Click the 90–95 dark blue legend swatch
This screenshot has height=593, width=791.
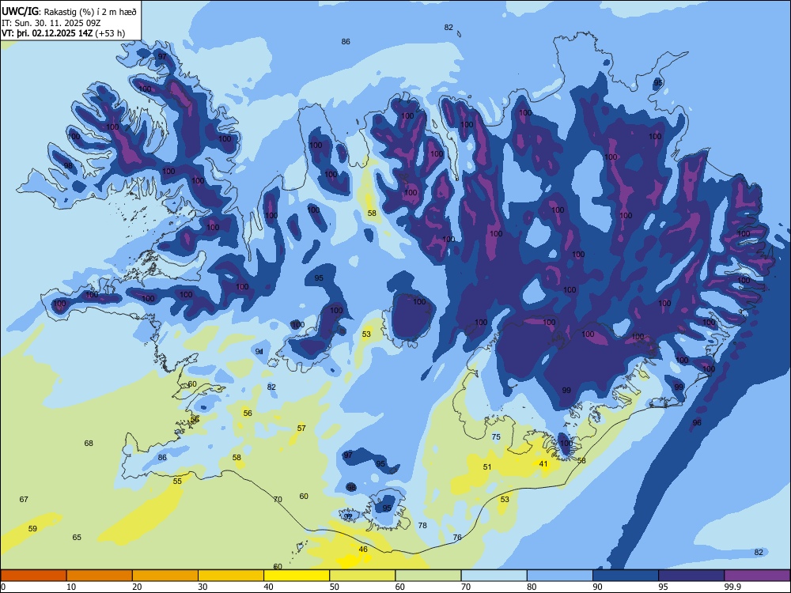626,576
